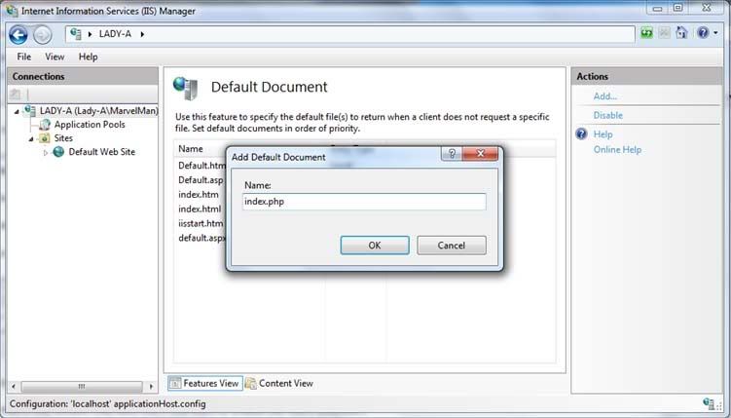Click the Connections scrollbar left arrow
731x418 pixels.
[14, 386]
